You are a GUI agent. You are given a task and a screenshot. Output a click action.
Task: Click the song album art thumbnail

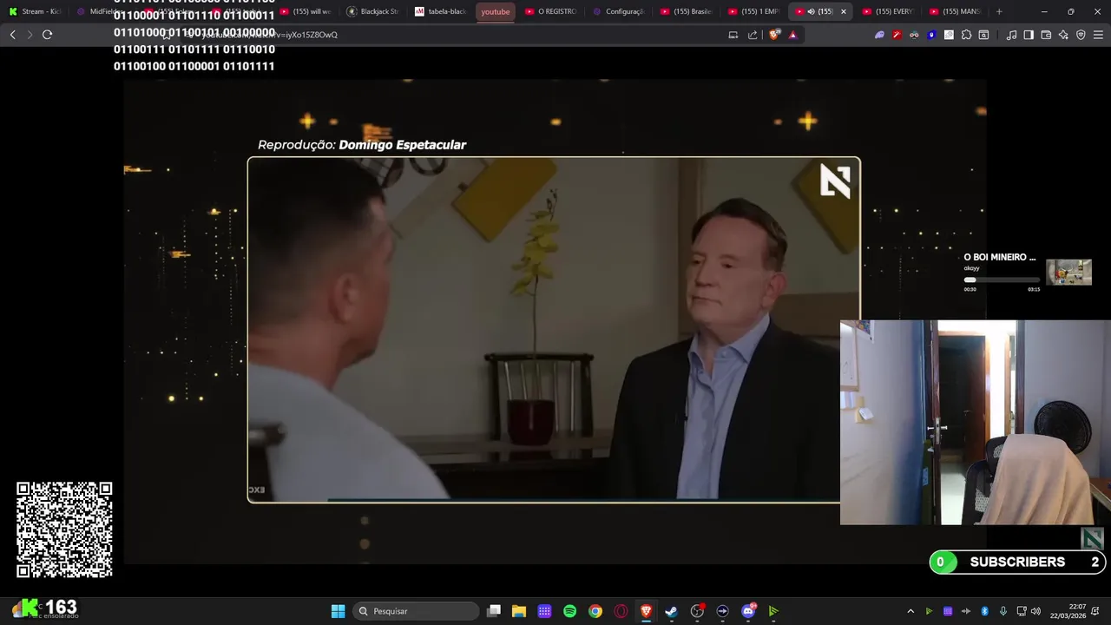tap(1068, 272)
